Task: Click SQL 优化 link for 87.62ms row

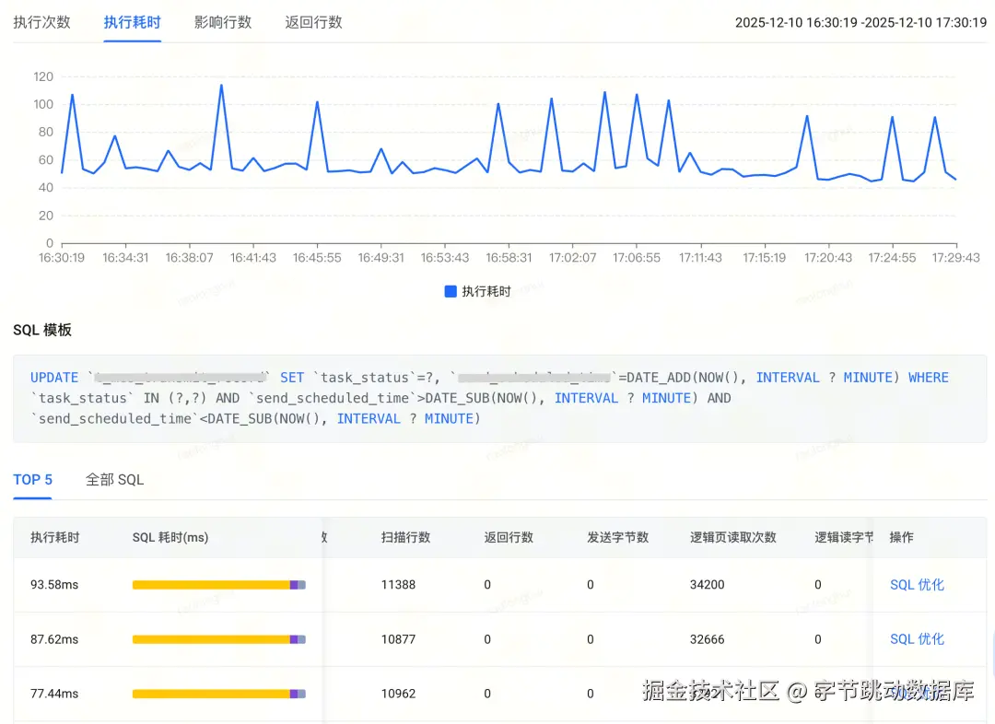Action: [917, 639]
